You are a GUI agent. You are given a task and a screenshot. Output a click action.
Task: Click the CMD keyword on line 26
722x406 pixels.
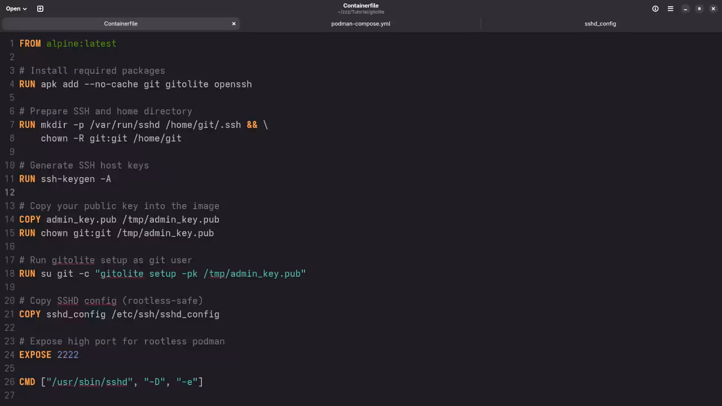(x=27, y=382)
